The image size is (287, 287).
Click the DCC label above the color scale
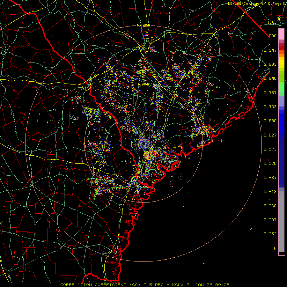(x=280, y=19)
